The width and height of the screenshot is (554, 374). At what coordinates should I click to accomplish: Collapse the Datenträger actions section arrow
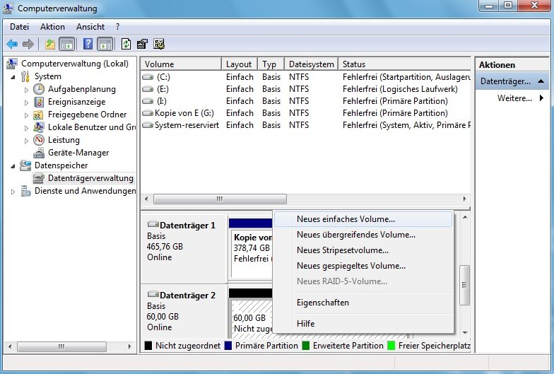[541, 81]
